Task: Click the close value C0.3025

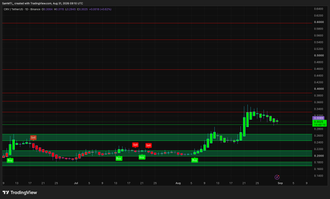Action: point(82,9)
